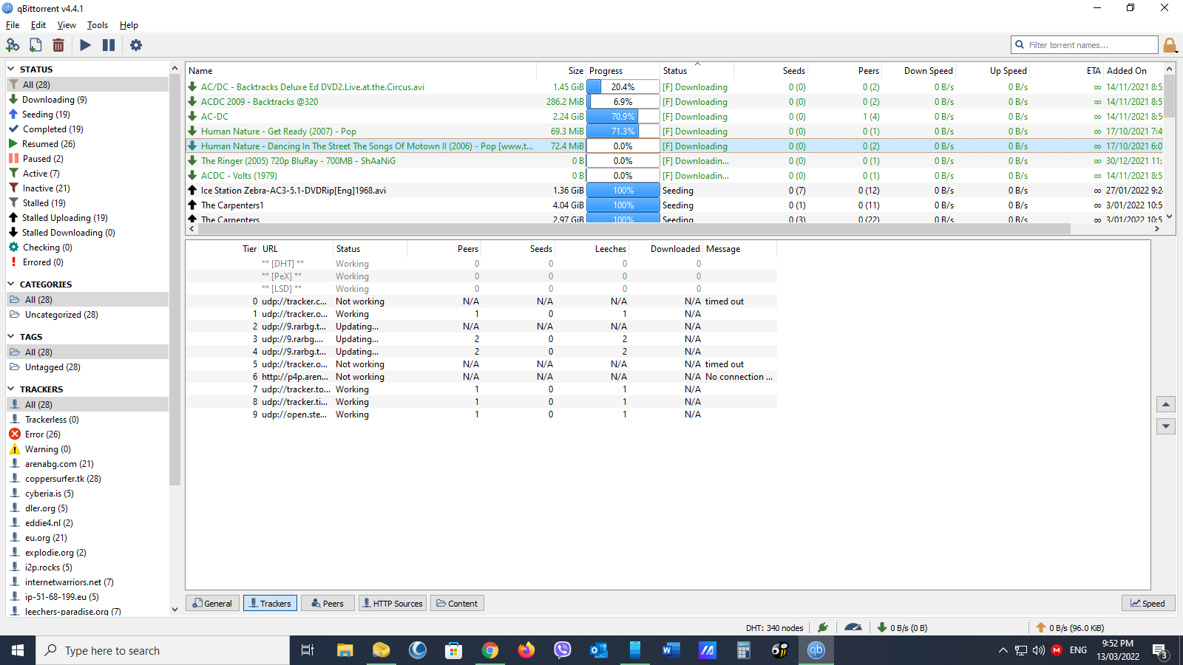This screenshot has width=1183, height=665.
Task: Filter by Stalled Uploading (19) status
Action: coord(88,218)
